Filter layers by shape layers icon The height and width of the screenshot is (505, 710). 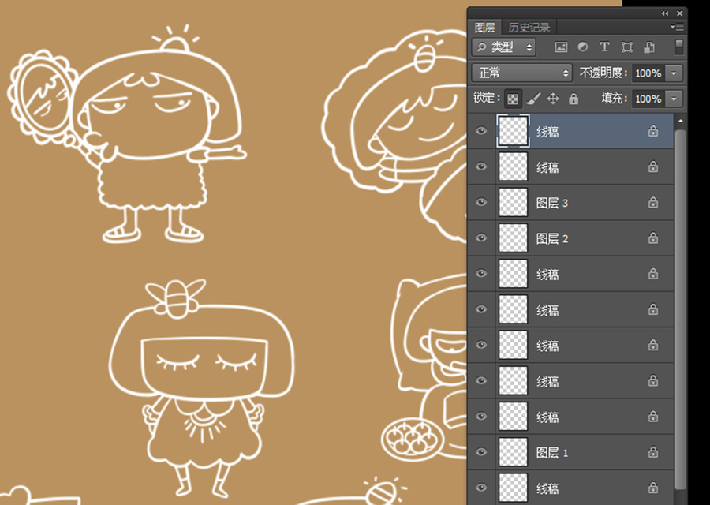(626, 47)
